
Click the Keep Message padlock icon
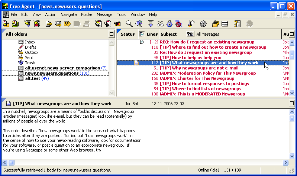(x=170, y=24)
